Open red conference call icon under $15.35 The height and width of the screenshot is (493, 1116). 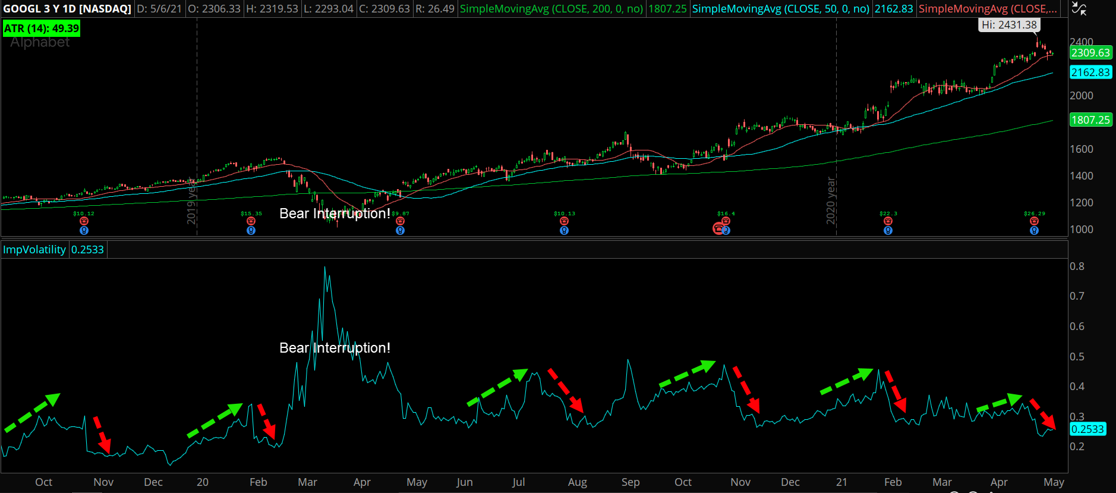tap(251, 221)
